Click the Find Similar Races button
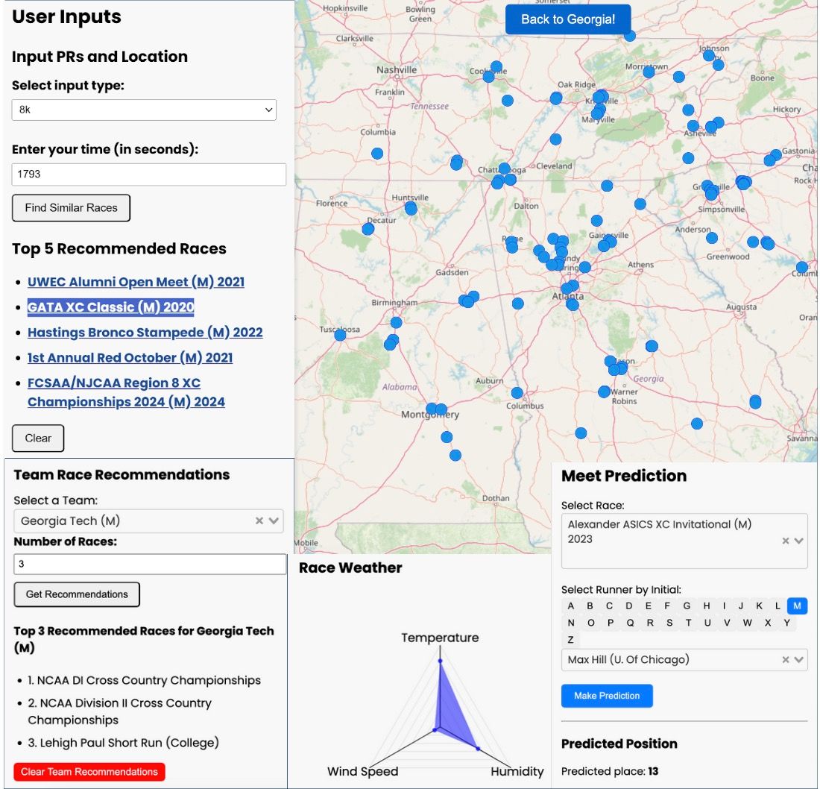 coord(71,208)
